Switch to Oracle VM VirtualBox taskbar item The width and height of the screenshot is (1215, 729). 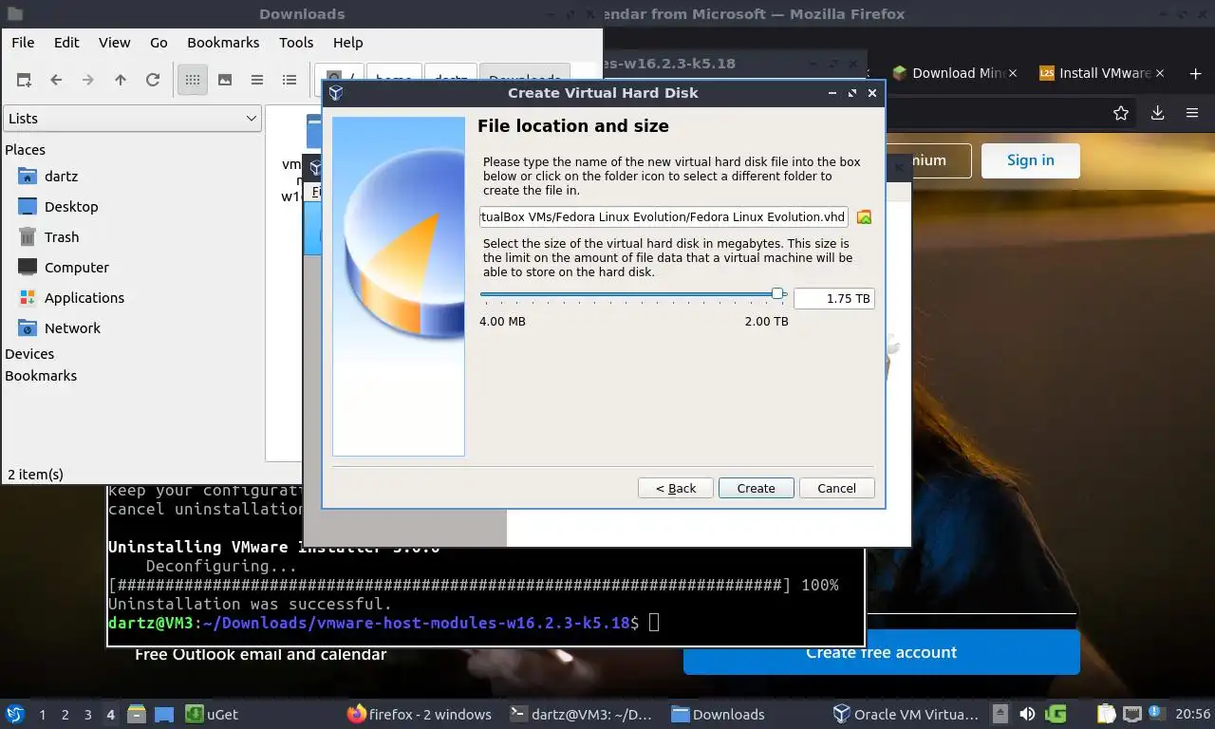pyautogui.click(x=906, y=714)
